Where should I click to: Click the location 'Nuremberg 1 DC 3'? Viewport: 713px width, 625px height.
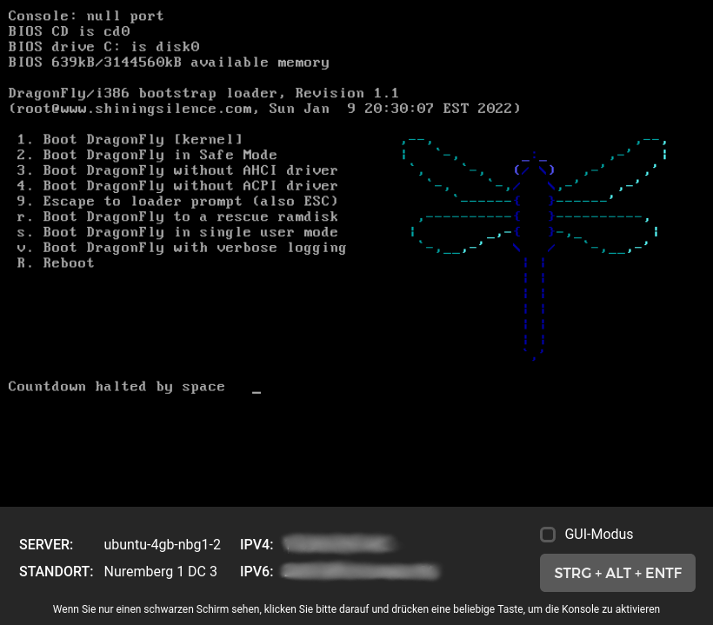point(161,571)
